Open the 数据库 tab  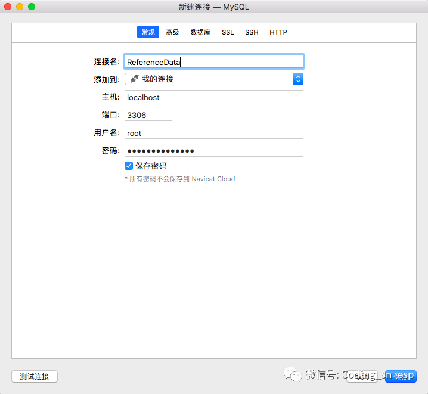(x=200, y=32)
